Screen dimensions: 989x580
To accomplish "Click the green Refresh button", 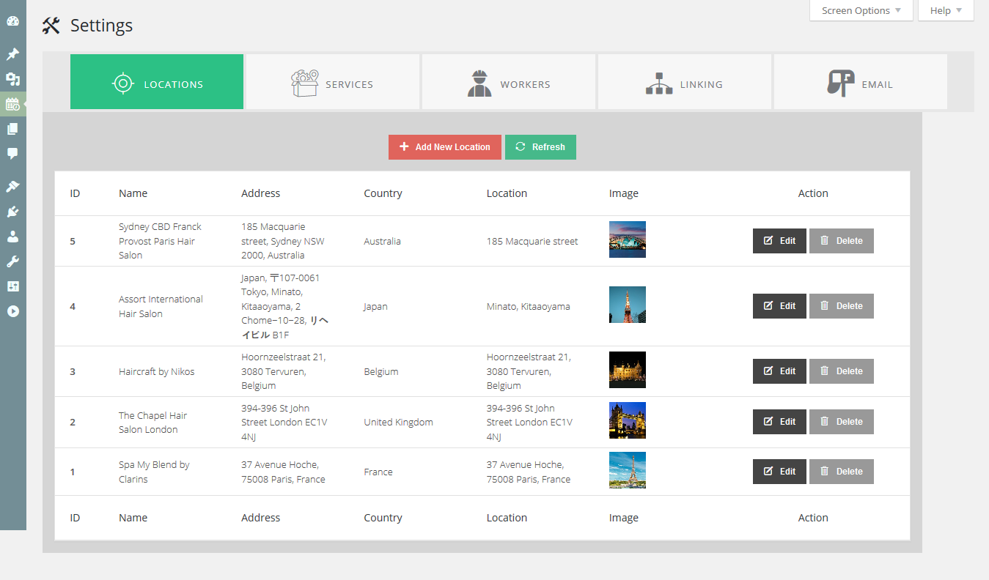I will [x=540, y=147].
